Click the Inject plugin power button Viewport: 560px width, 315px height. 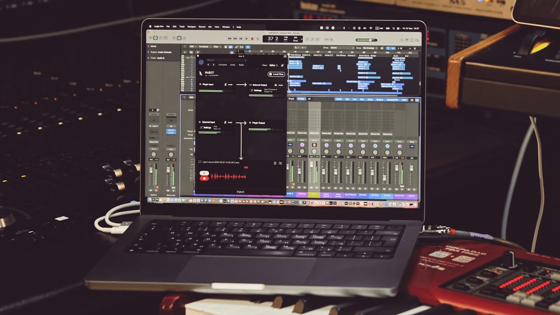point(201,62)
